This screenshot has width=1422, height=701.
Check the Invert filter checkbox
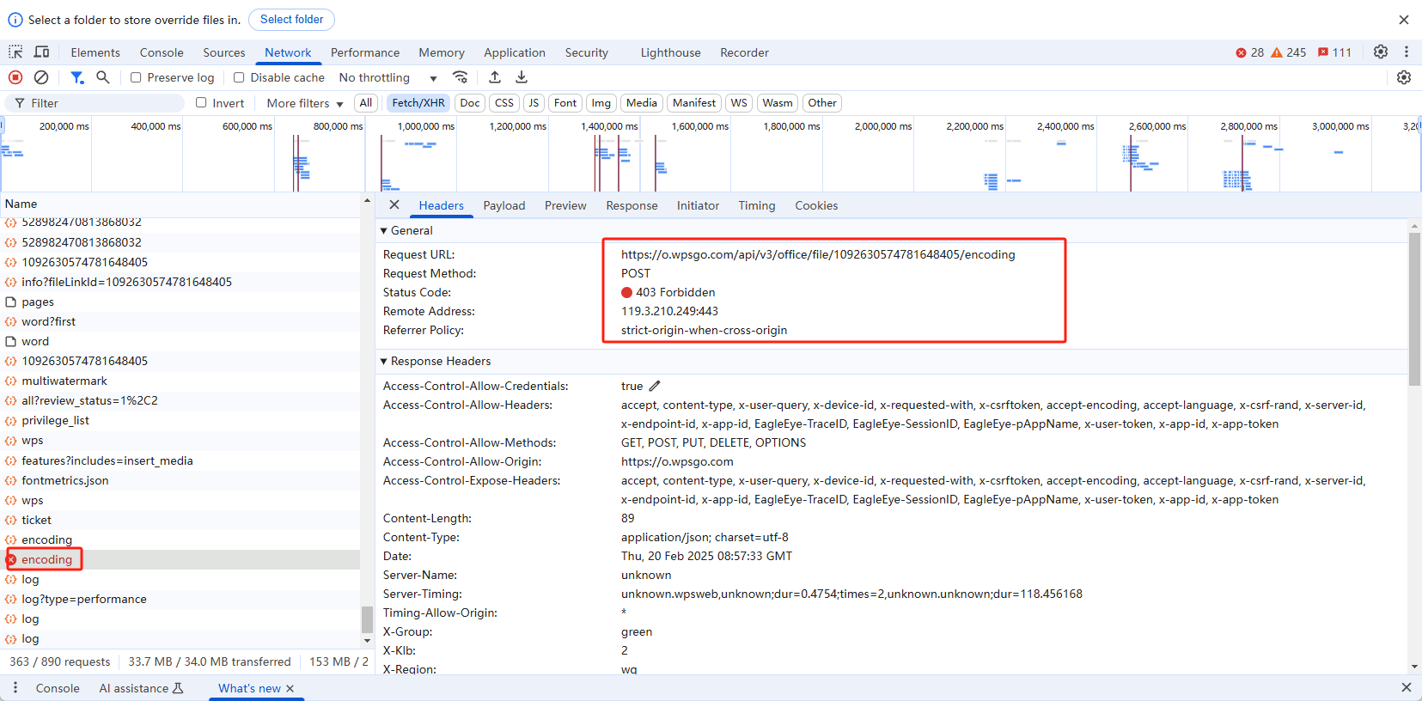(201, 102)
